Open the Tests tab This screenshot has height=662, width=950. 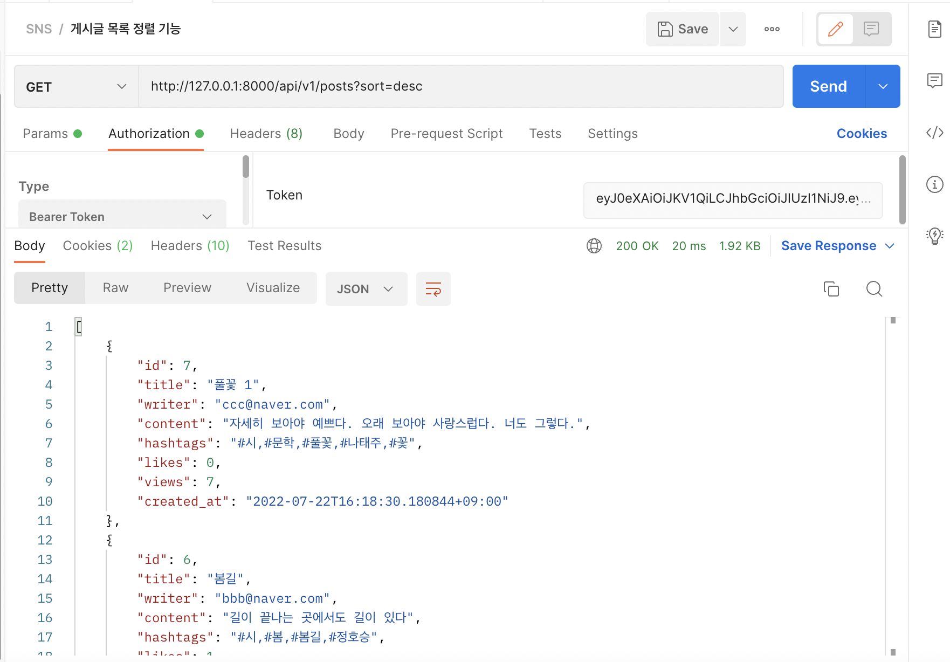tap(545, 134)
